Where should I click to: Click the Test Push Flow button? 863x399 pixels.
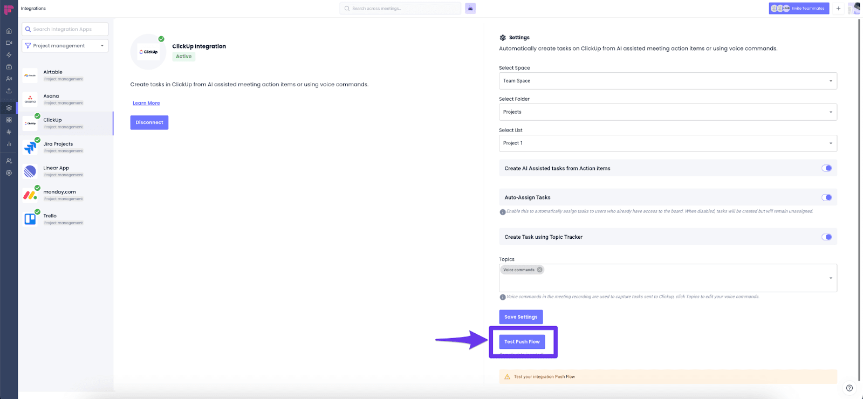pyautogui.click(x=522, y=342)
